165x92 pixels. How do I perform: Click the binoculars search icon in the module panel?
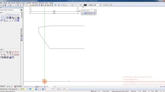tap(21, 10)
